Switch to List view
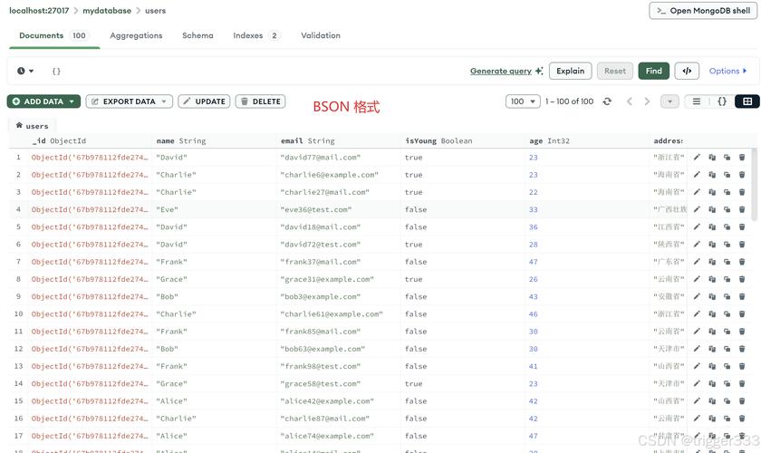 [697, 101]
